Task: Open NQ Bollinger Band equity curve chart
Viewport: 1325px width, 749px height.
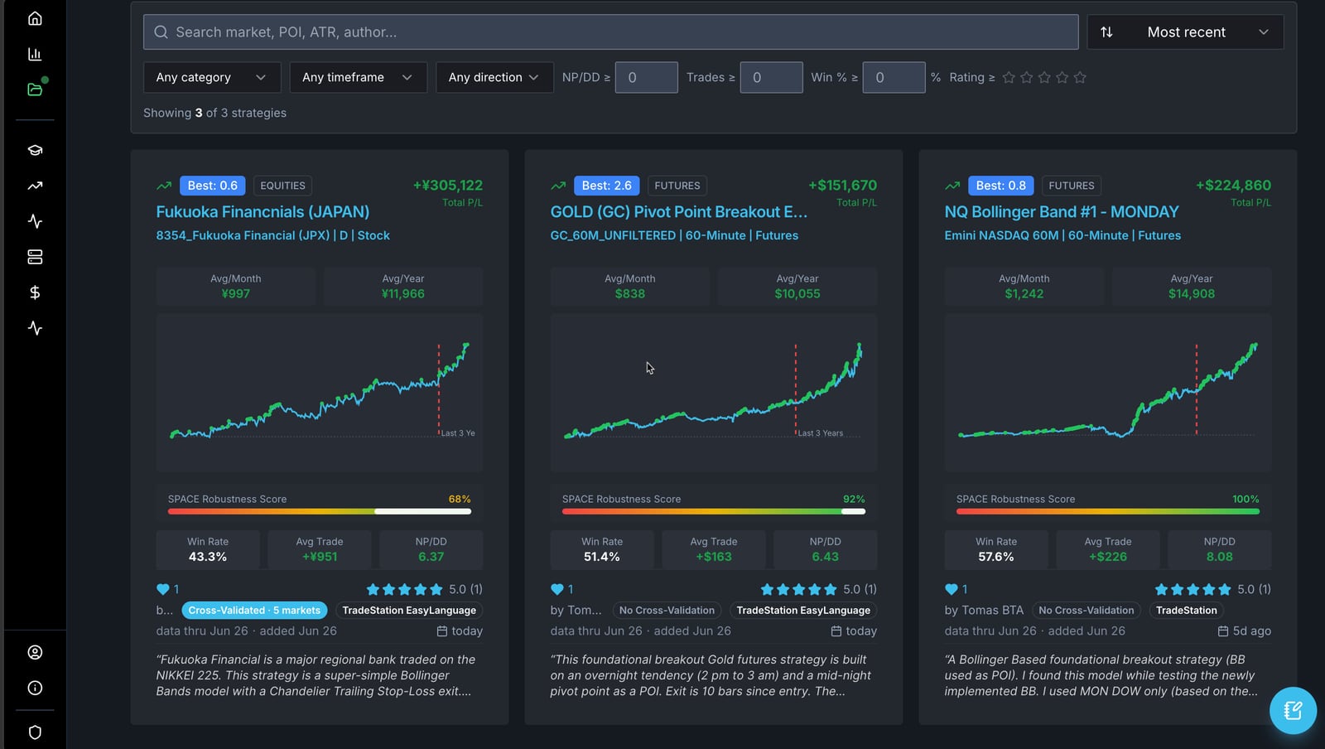Action: (x=1108, y=393)
